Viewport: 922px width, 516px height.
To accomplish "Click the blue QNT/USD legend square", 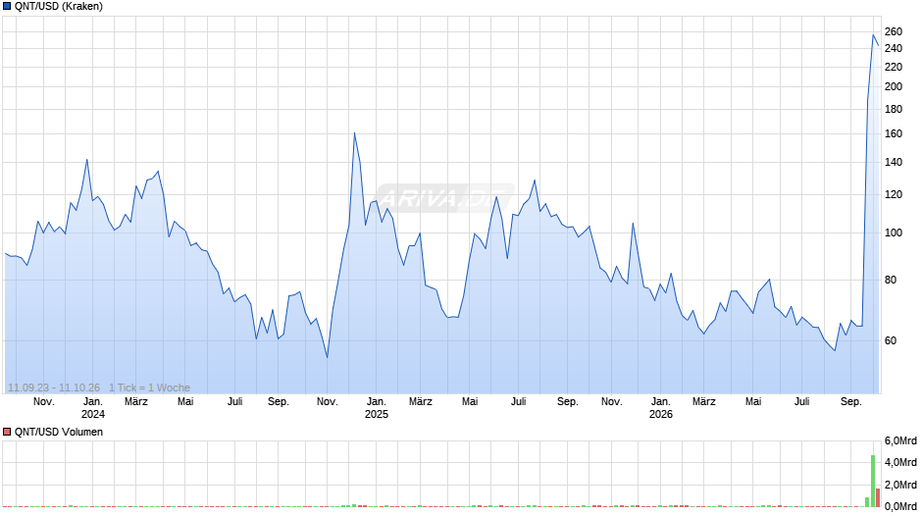I will pos(7,7).
